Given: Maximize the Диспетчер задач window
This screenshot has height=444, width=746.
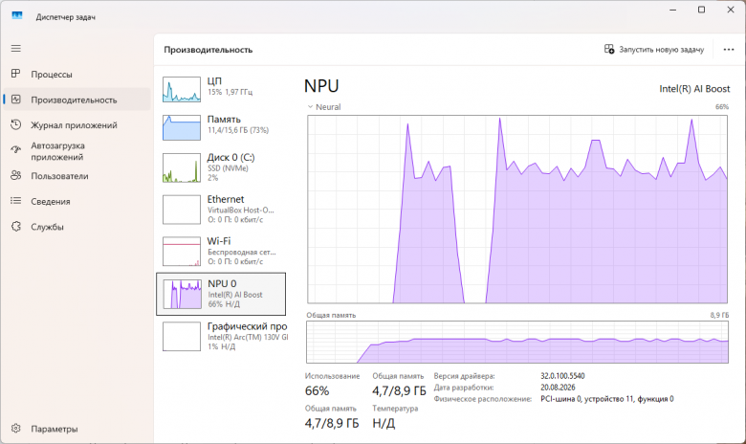Looking at the screenshot, I should pyautogui.click(x=701, y=10).
